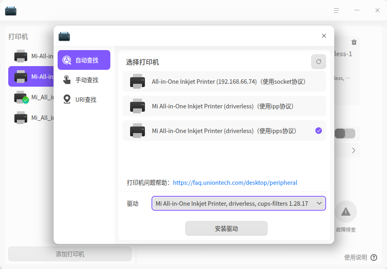
Task: Open the URI查找 tab
Action: point(84,99)
